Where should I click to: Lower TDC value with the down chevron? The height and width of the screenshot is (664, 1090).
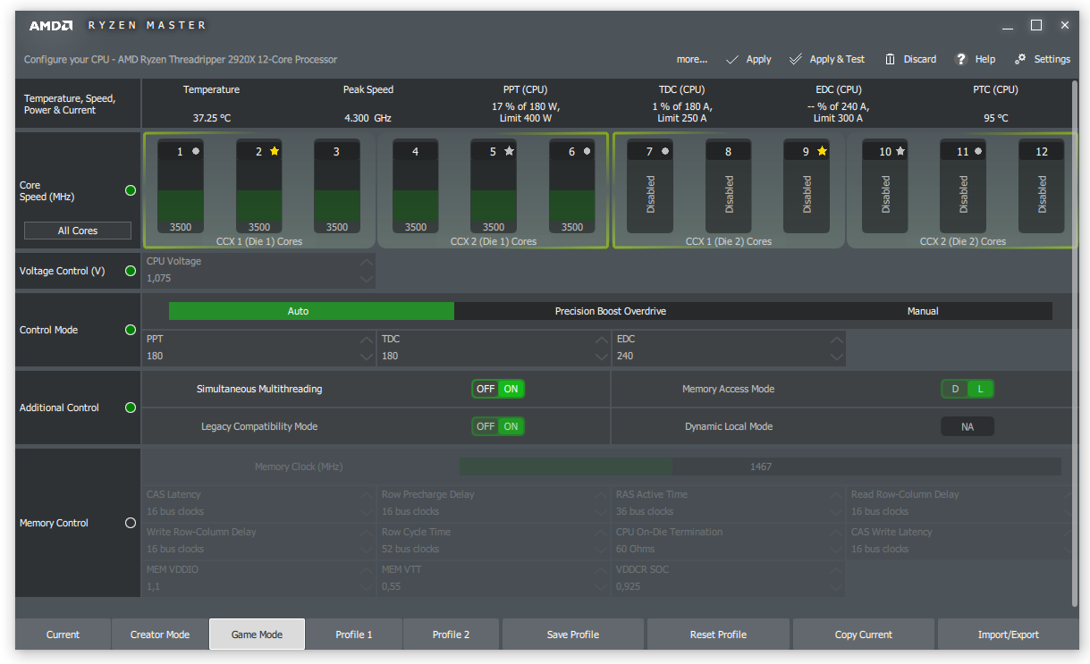pos(601,357)
